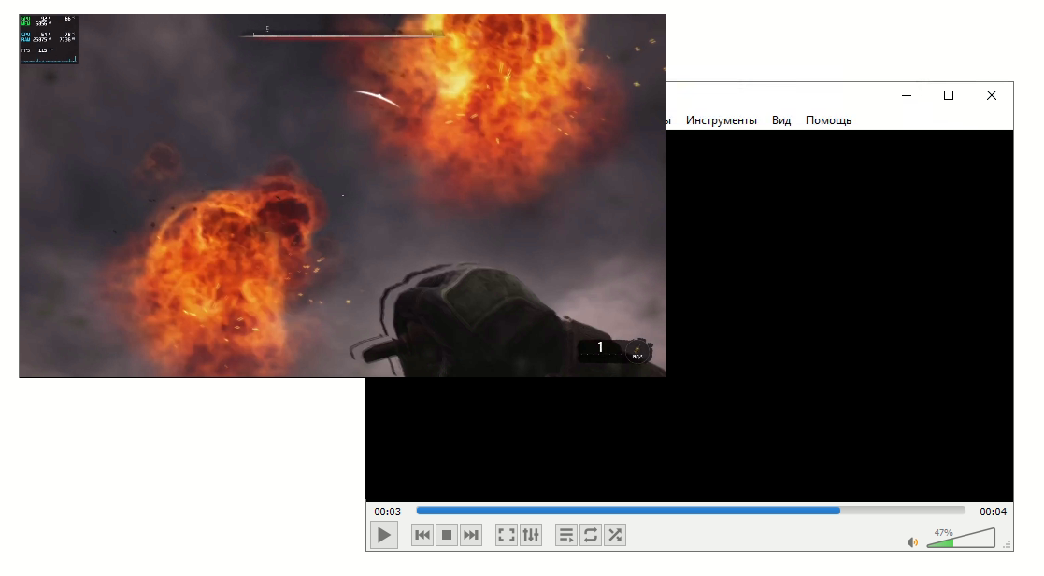Toggle shuffle random playback
Viewport: 1044px width, 576px height.
(x=615, y=535)
